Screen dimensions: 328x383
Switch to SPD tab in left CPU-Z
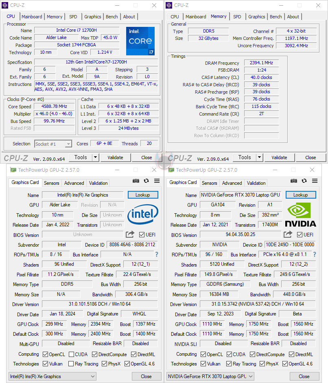tap(73, 17)
